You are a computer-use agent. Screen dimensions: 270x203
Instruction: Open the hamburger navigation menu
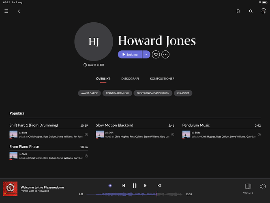tap(6, 11)
